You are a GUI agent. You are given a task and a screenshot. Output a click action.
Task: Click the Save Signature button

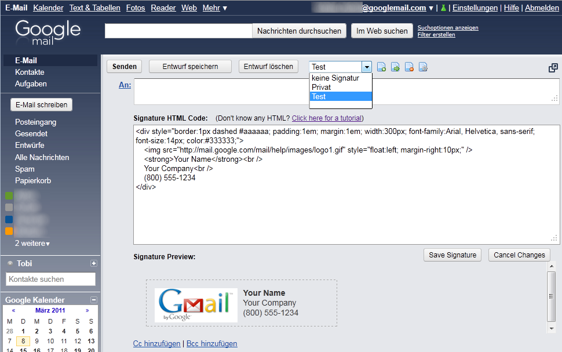(x=452, y=255)
